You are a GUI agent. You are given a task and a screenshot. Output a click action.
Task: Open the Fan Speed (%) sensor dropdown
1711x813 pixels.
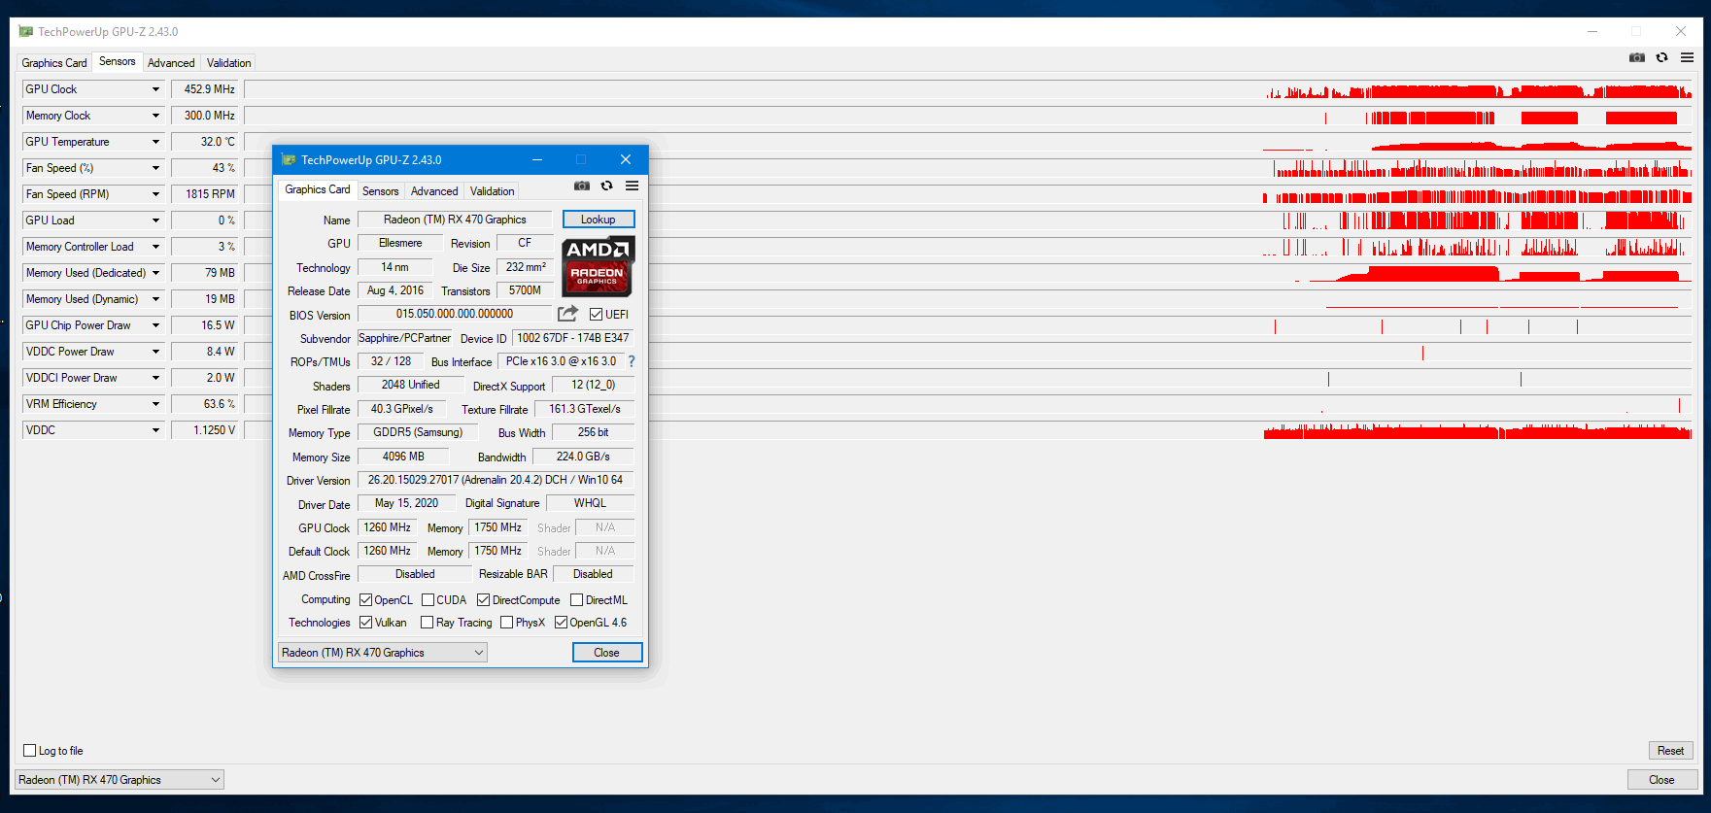tap(155, 168)
